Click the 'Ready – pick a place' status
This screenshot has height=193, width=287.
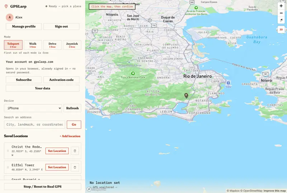(63, 6)
